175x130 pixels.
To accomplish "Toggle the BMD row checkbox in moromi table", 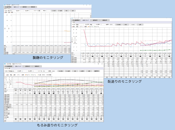I will [5, 115].
